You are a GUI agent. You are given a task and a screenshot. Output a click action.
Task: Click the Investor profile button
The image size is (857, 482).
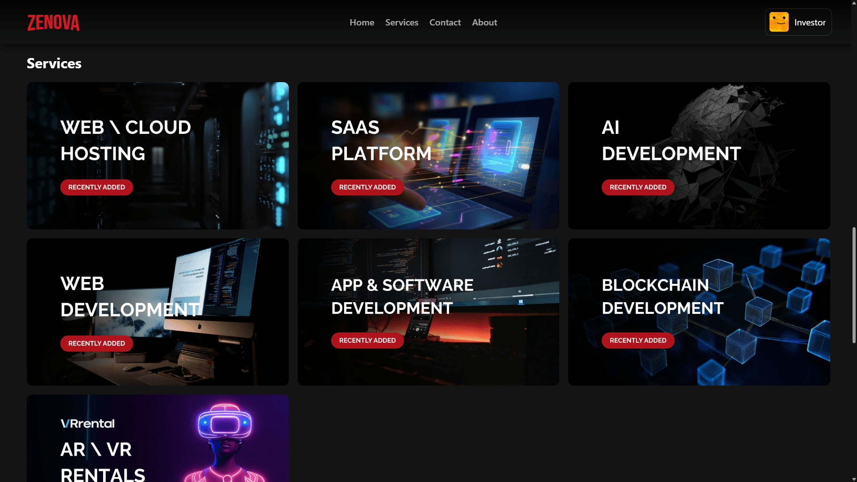coord(798,22)
